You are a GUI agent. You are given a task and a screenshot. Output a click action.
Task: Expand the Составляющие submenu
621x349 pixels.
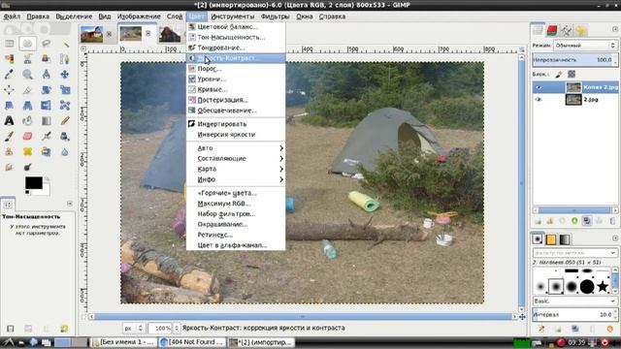tap(236, 158)
